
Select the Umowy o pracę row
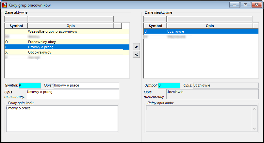click(67, 47)
